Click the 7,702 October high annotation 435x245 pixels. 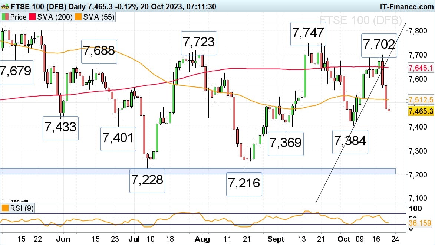[379, 45]
